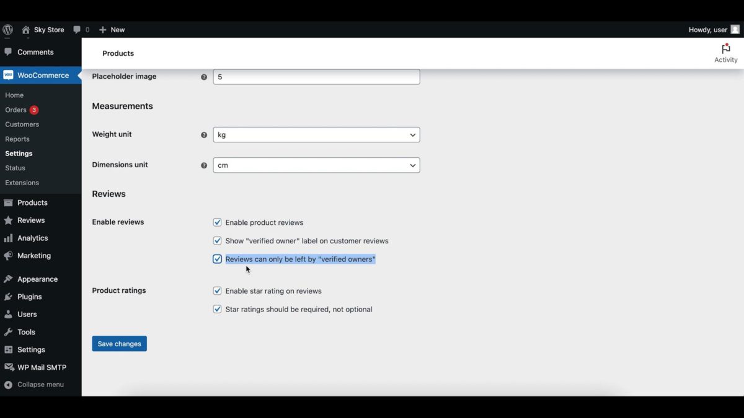Open the WooCommerce panel icon in sidebar
The image size is (744, 418).
coord(9,75)
